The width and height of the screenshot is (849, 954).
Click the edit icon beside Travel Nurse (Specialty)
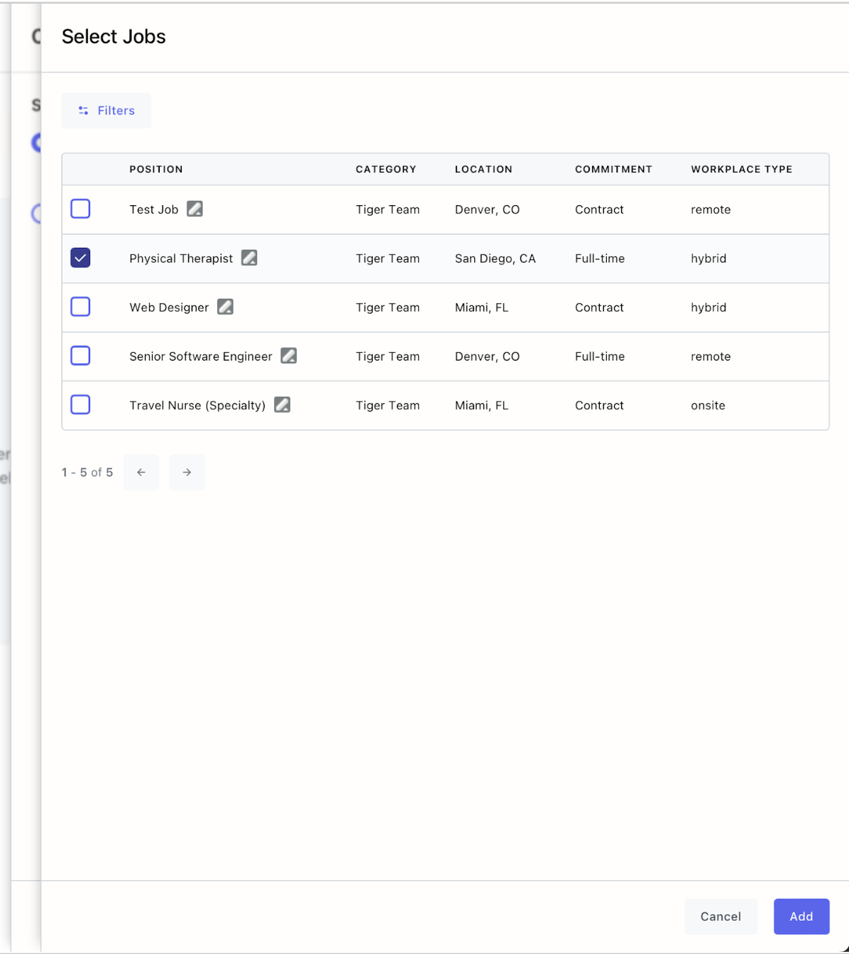(x=282, y=405)
